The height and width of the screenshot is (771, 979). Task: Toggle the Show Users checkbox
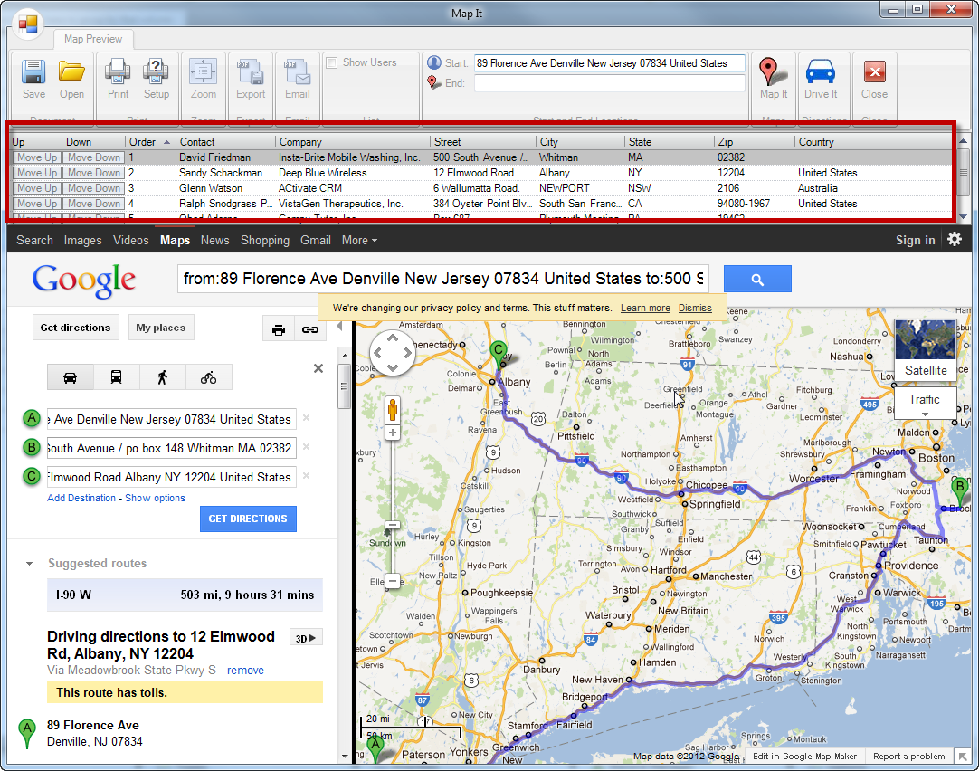332,62
